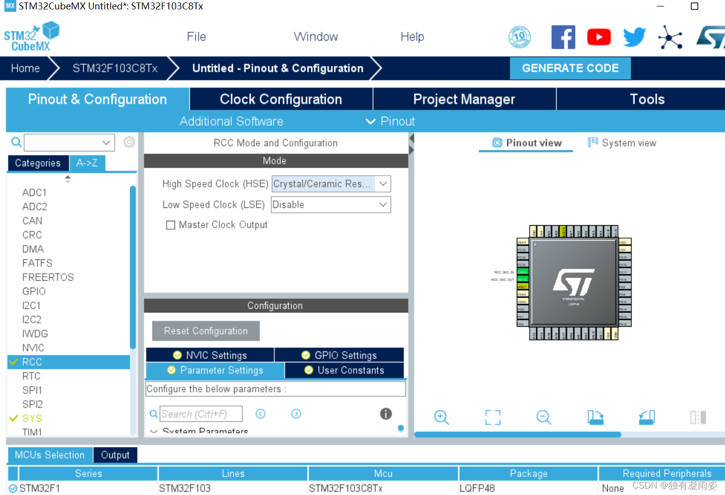Select the Categories tab
Image resolution: width=725 pixels, height=495 pixels.
38,163
